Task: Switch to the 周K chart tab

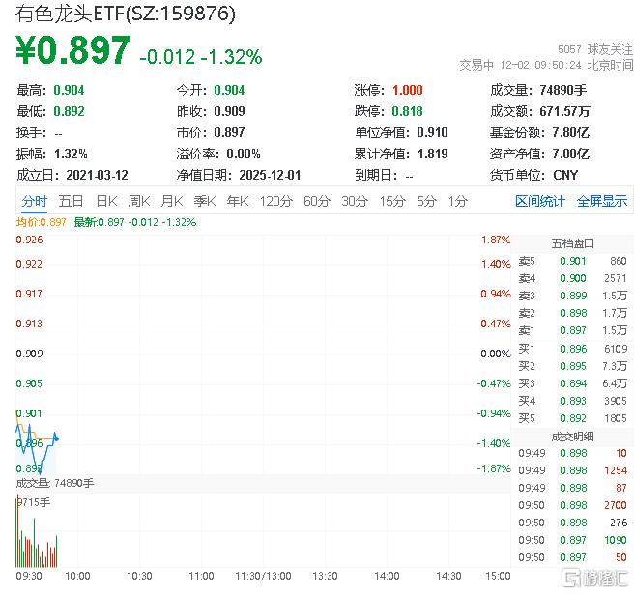Action: click(139, 201)
